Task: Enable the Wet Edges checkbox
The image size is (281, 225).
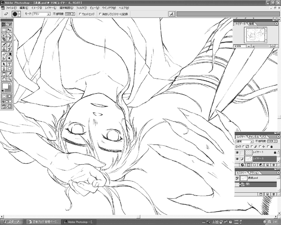Action: (80, 14)
